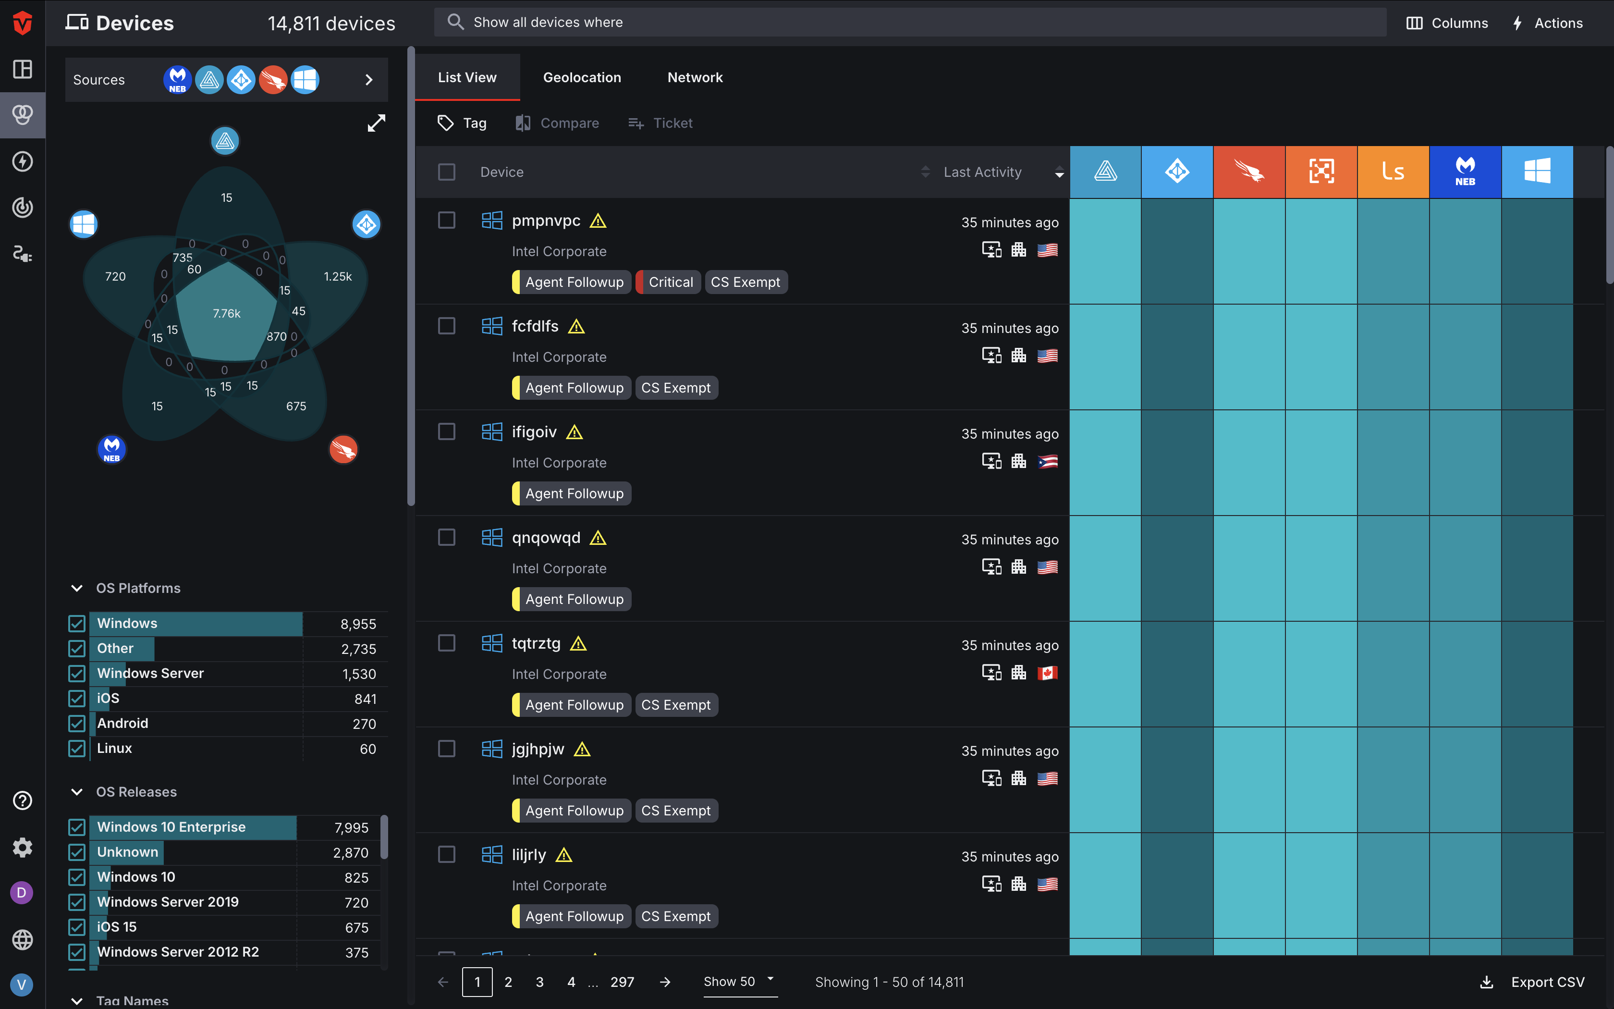The width and height of the screenshot is (1614, 1009).
Task: Click the 1.25k Venn diagram segment
Action: click(x=338, y=276)
